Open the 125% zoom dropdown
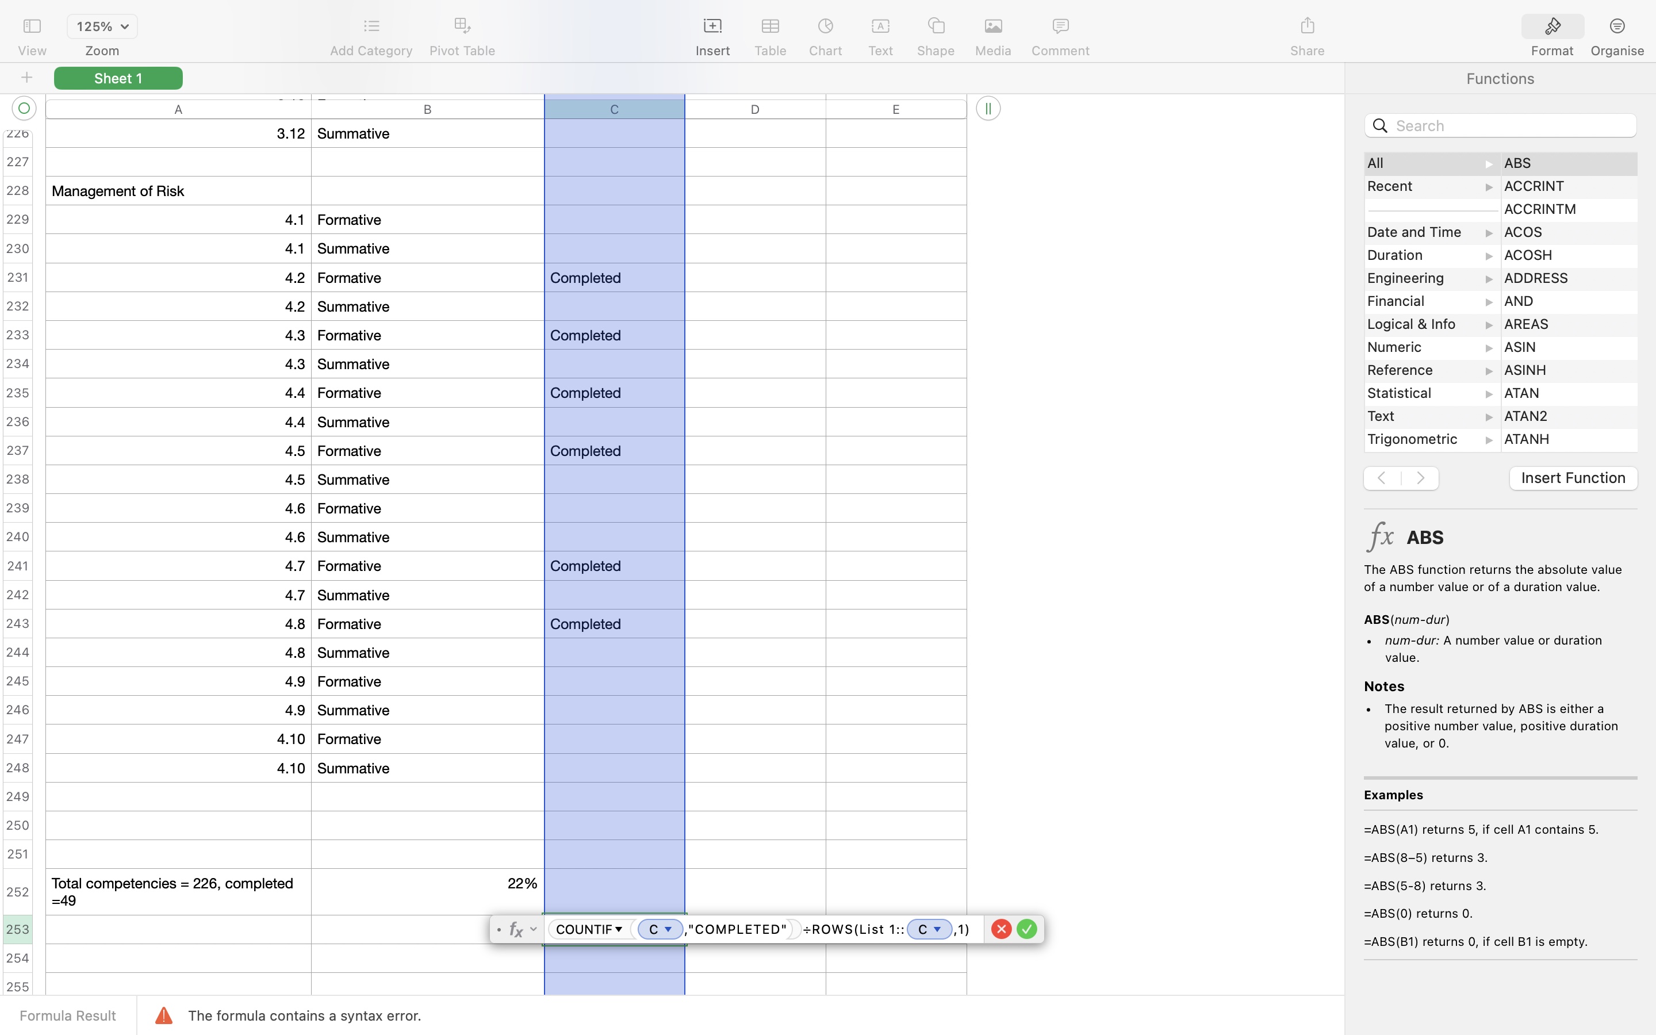The image size is (1656, 1035). pyautogui.click(x=103, y=26)
